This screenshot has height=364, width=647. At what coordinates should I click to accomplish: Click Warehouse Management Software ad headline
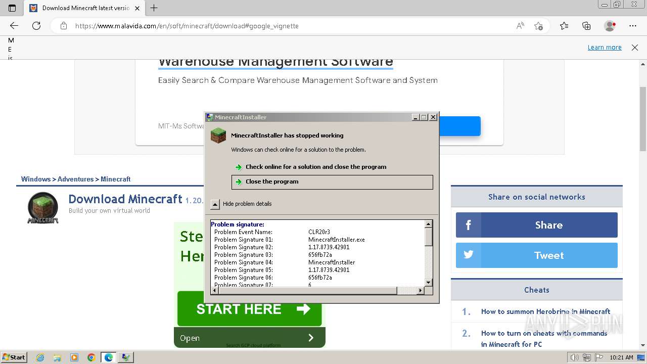275,62
